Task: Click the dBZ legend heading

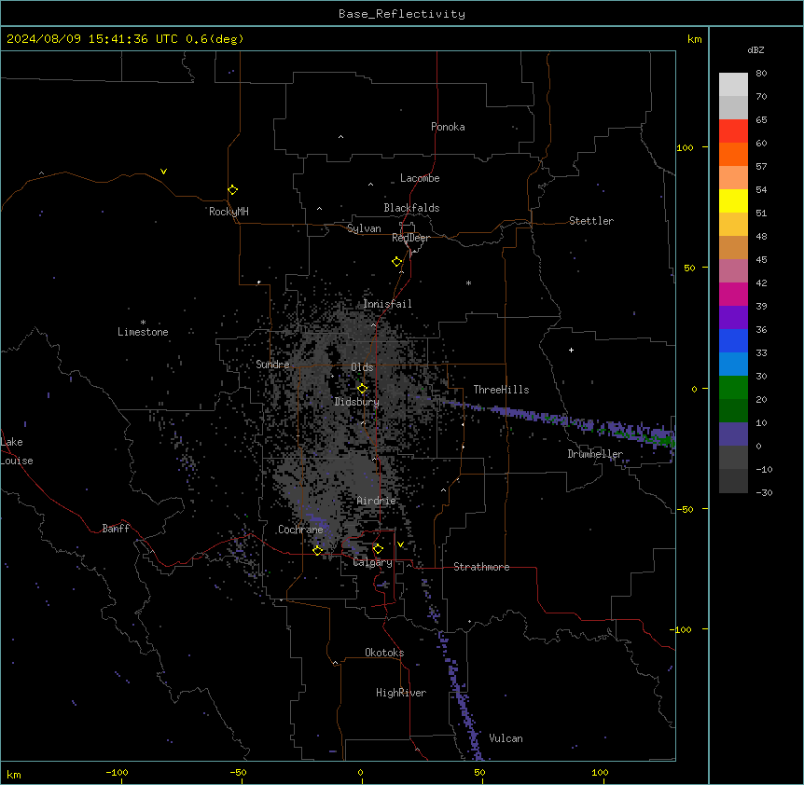Action: click(x=755, y=49)
